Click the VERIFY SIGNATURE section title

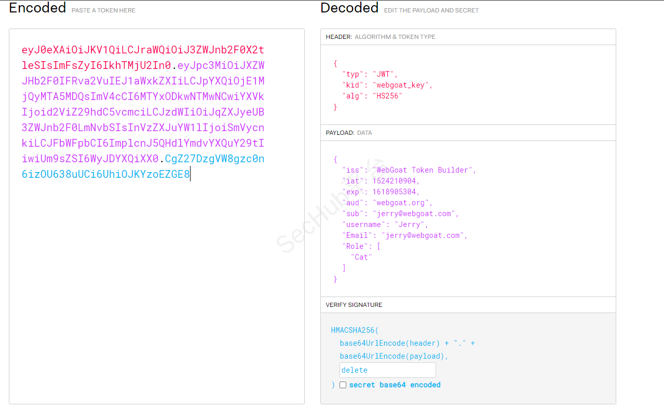354,305
